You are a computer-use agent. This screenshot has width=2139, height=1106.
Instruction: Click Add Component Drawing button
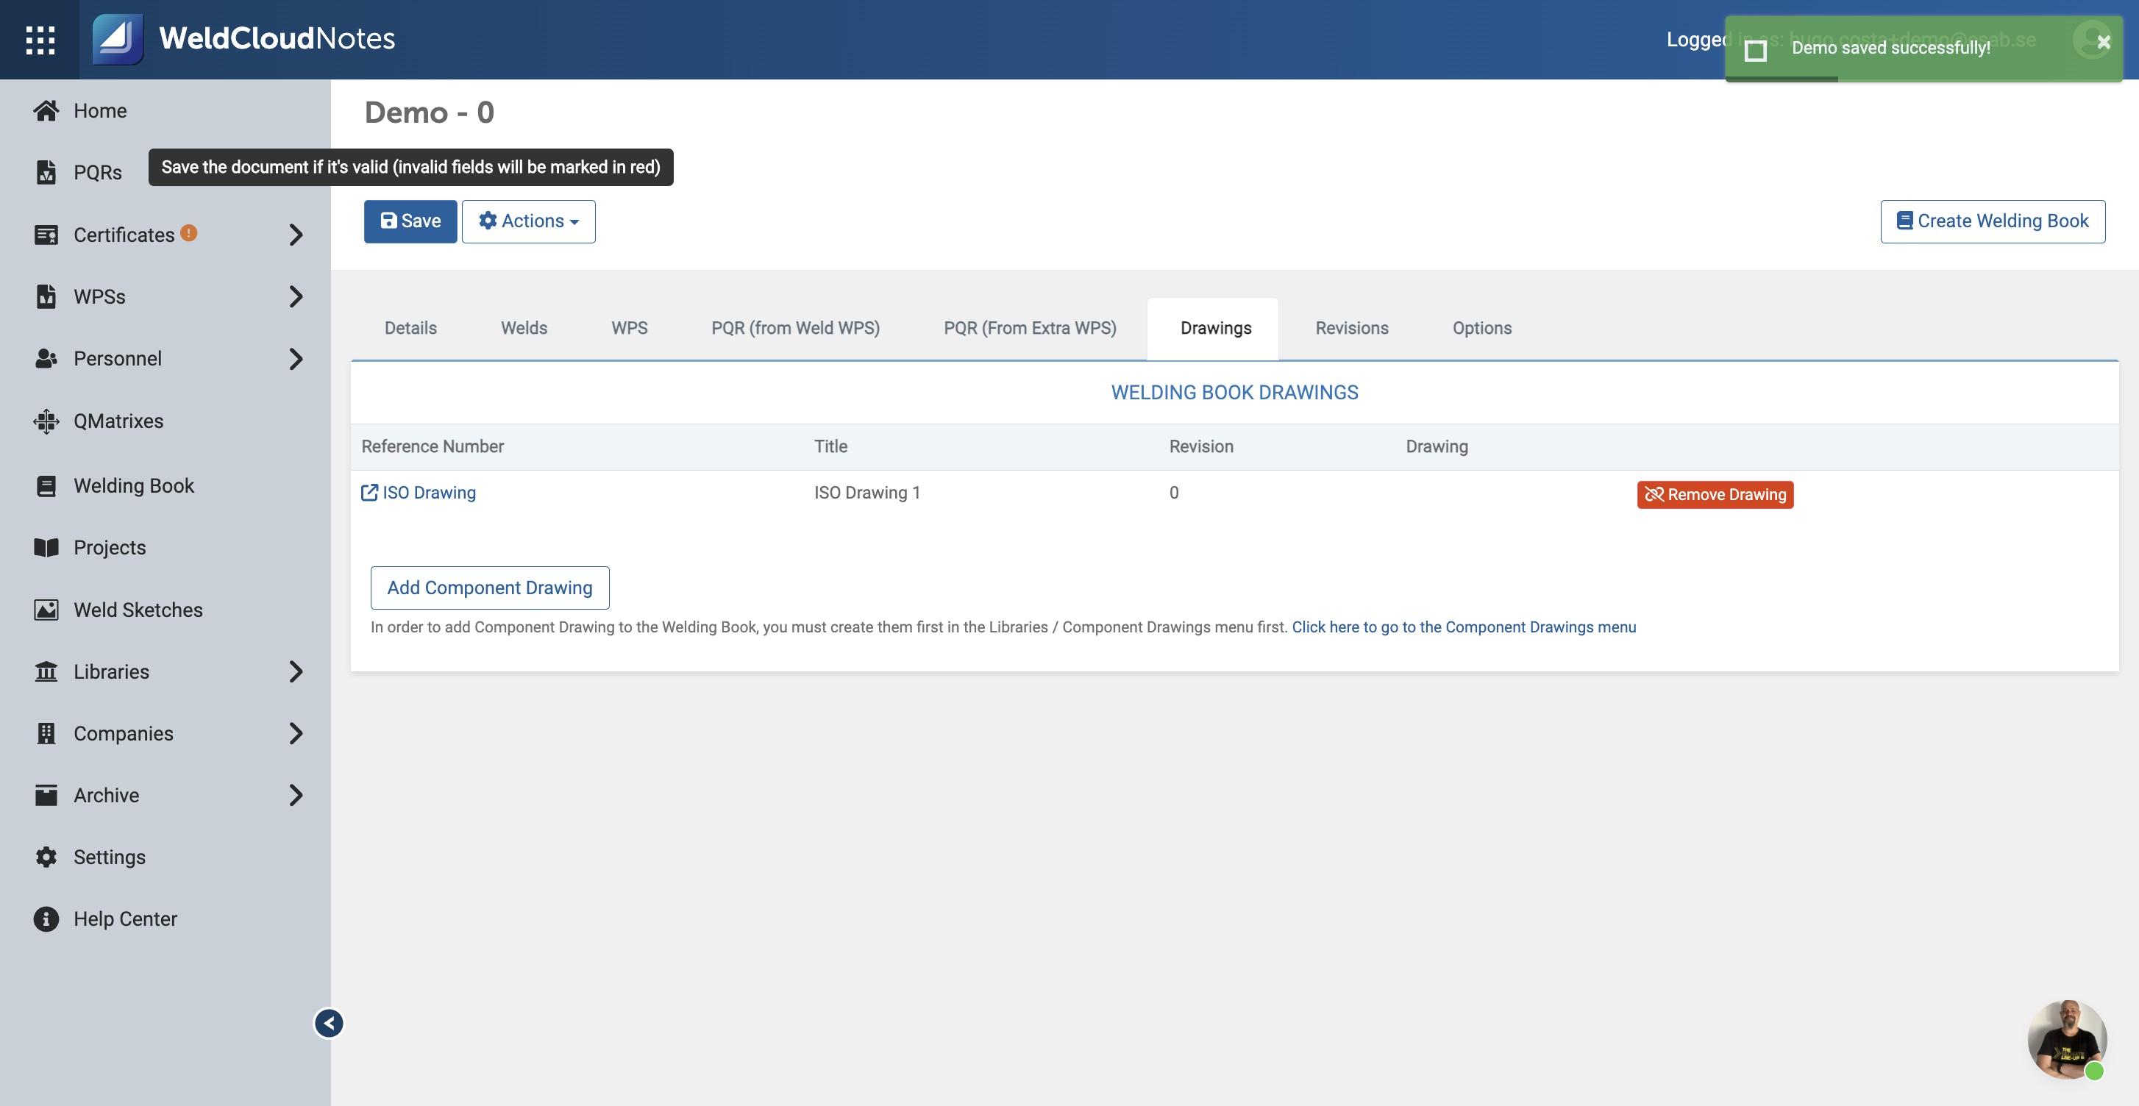pyautogui.click(x=489, y=587)
